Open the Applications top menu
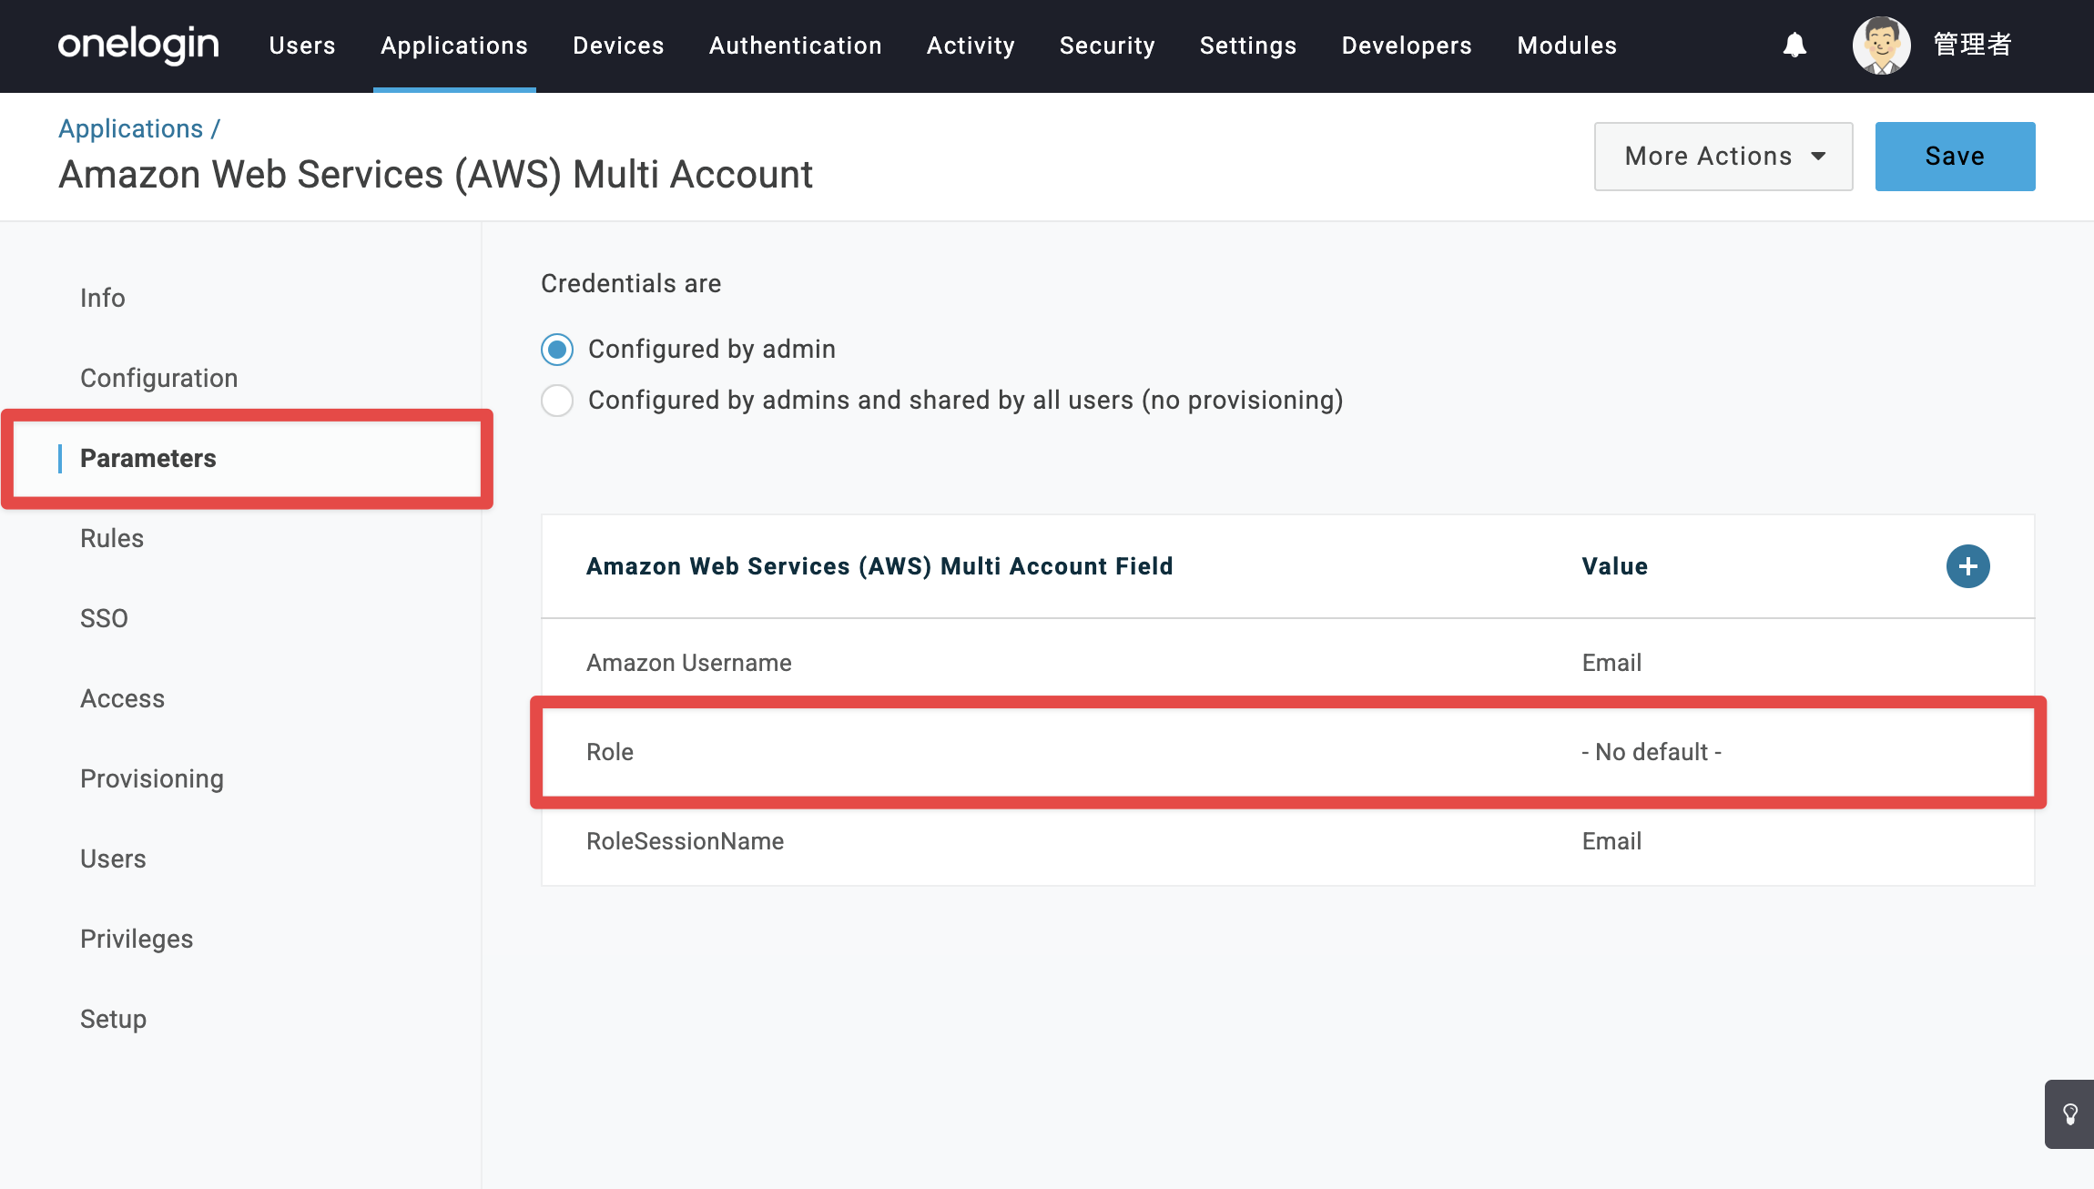This screenshot has width=2094, height=1189. pyautogui.click(x=454, y=46)
